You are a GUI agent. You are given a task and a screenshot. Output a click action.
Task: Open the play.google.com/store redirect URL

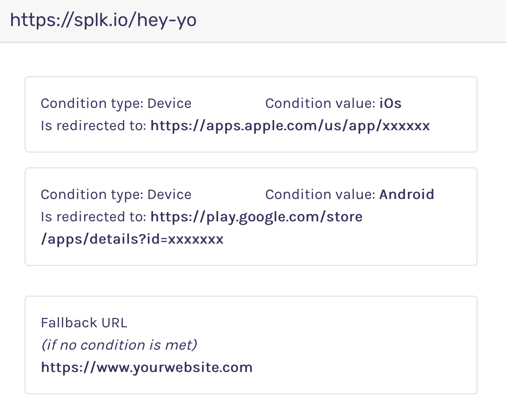click(x=256, y=217)
